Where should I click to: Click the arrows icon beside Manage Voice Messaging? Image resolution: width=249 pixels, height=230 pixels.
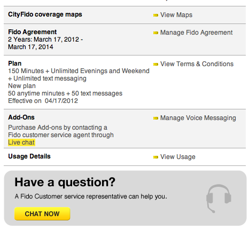click(x=155, y=118)
